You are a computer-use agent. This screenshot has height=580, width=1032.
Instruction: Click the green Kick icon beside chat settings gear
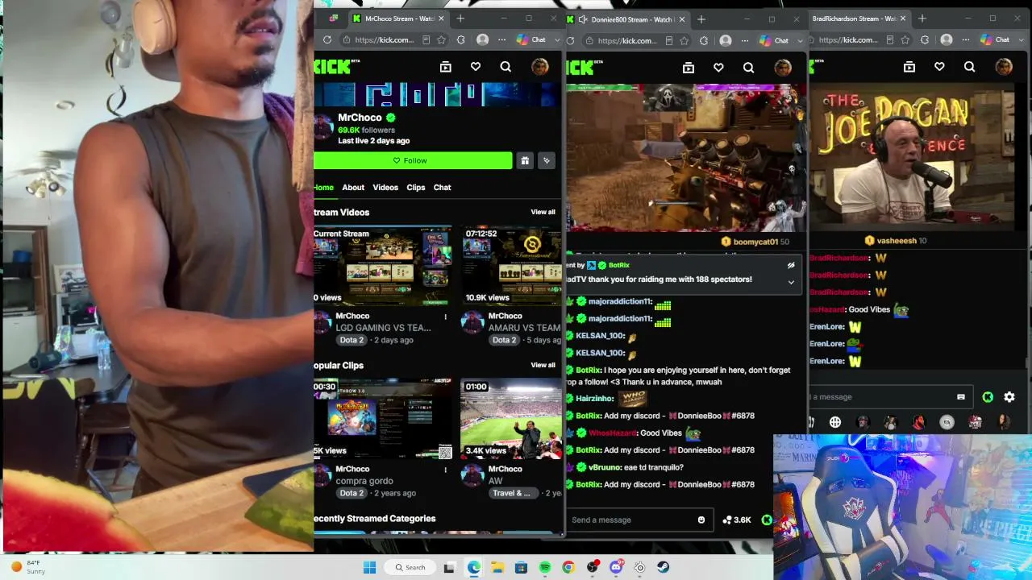pos(988,396)
